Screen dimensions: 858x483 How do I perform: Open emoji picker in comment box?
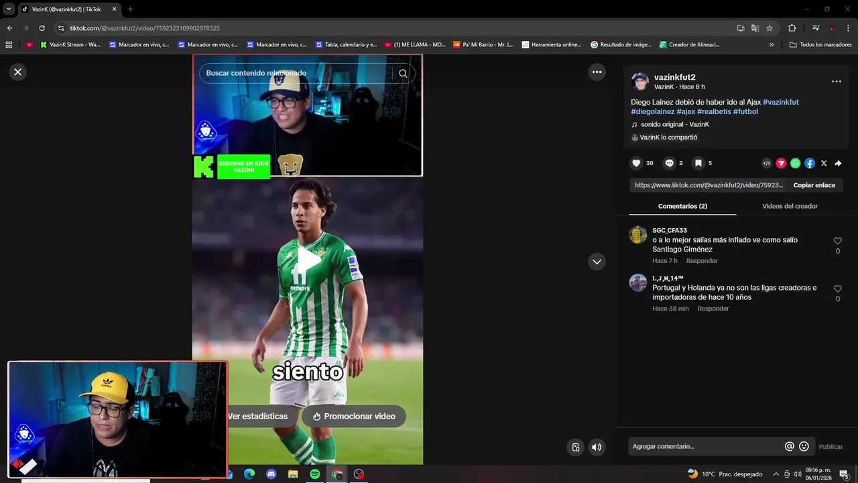coord(804,446)
